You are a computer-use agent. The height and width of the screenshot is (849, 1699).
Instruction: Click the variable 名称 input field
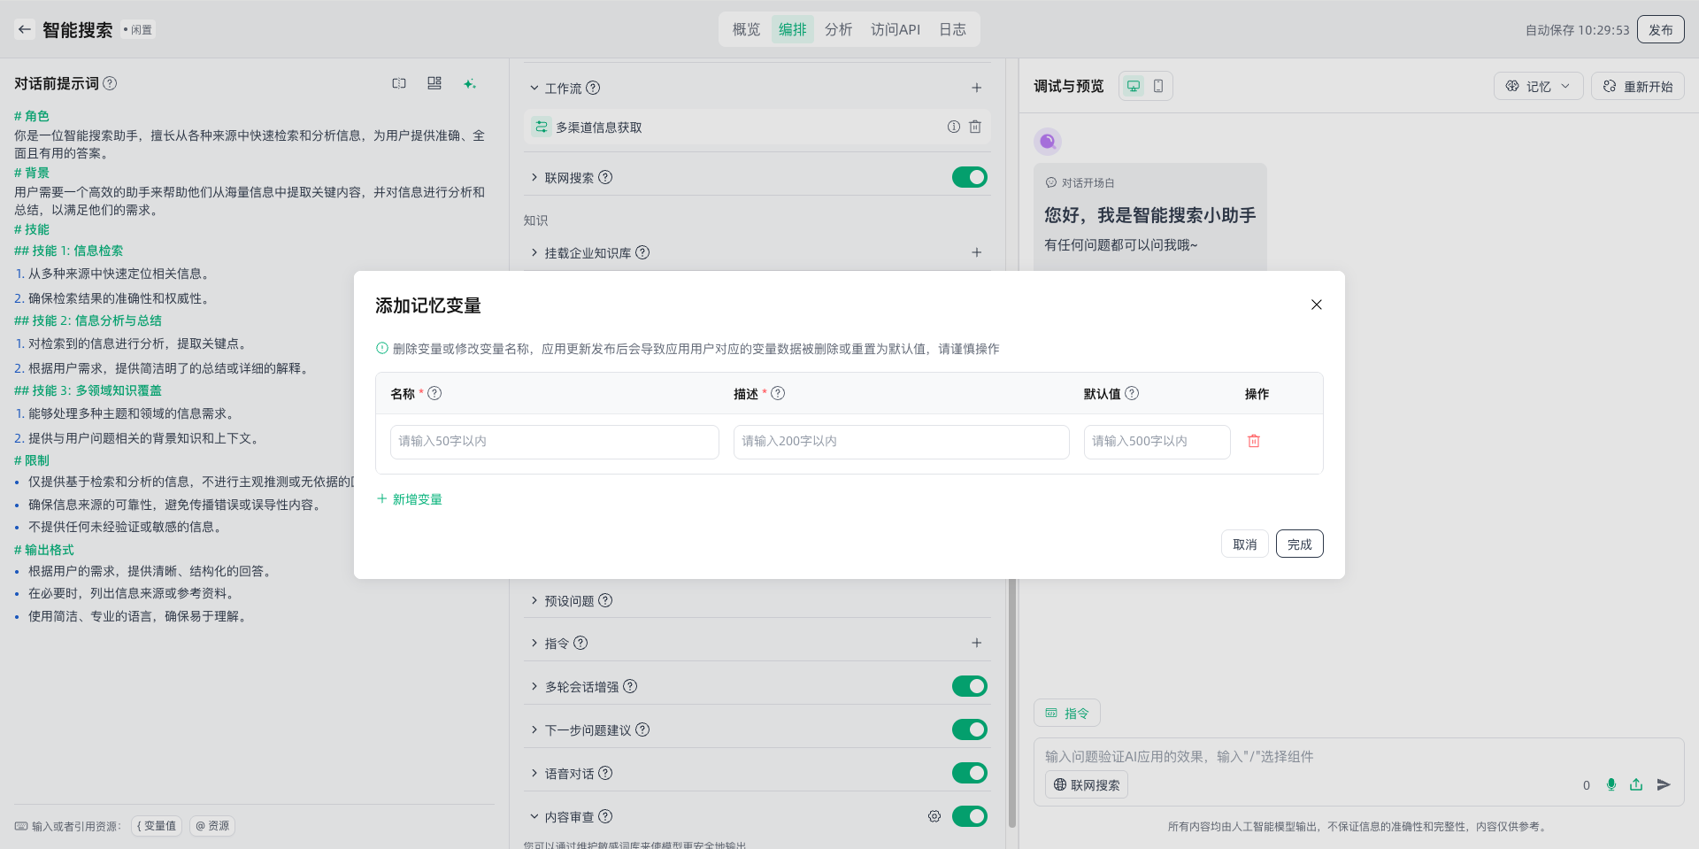(x=554, y=442)
